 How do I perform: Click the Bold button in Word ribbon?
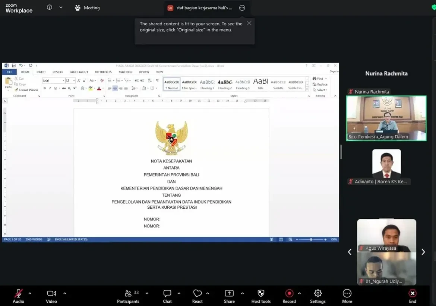pyautogui.click(x=44, y=88)
